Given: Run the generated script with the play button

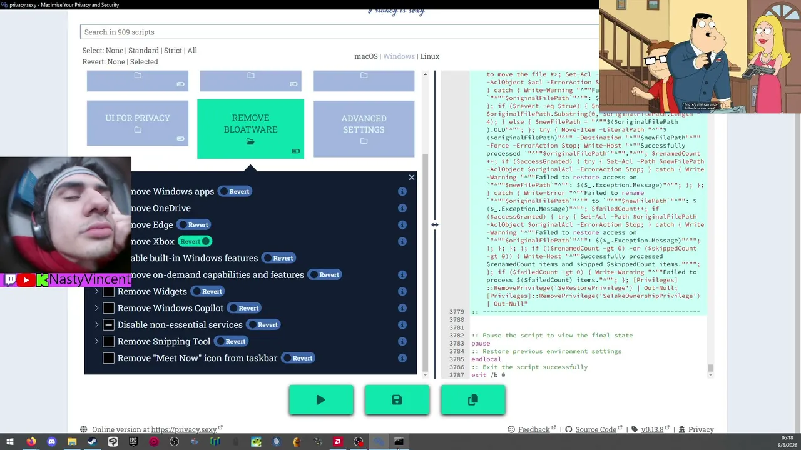Looking at the screenshot, I should (321, 400).
